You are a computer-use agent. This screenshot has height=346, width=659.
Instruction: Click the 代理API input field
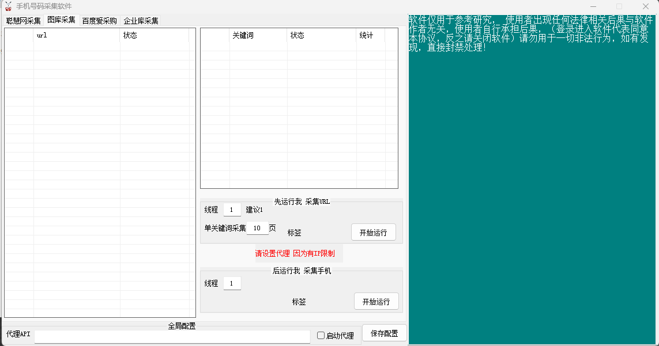click(172, 336)
